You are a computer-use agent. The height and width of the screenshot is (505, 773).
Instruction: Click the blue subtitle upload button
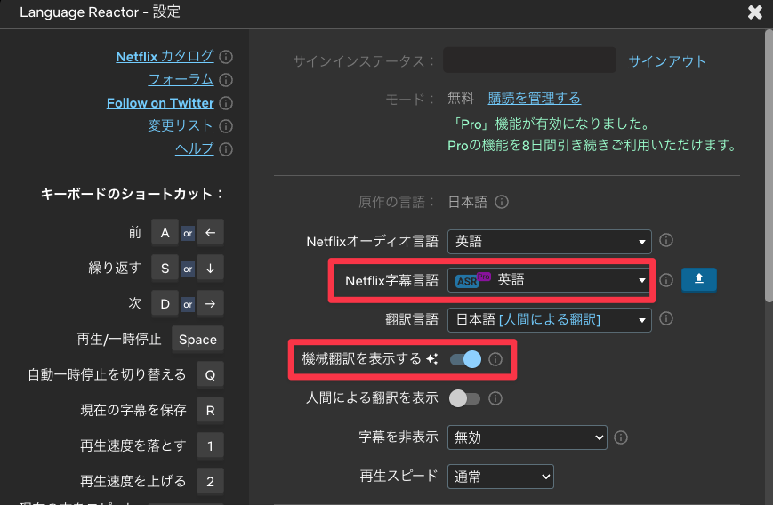point(698,280)
